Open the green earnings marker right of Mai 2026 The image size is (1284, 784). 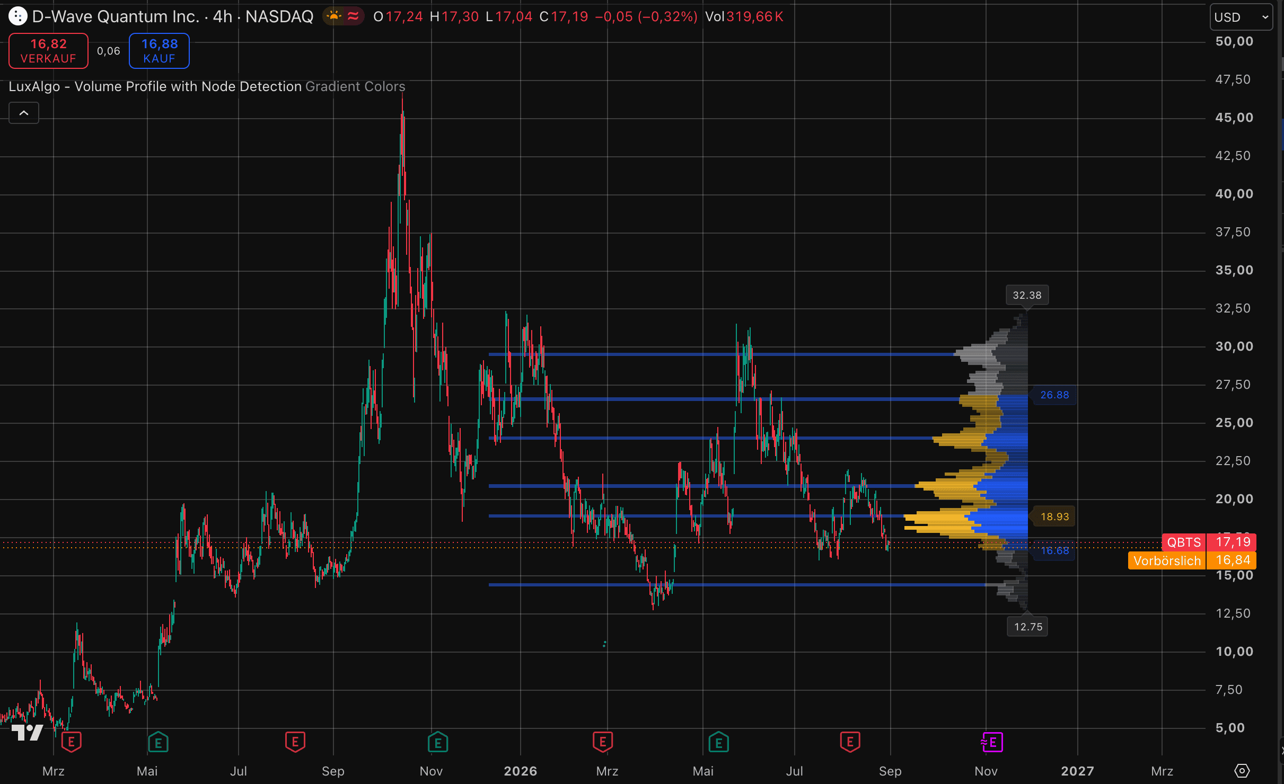(719, 742)
